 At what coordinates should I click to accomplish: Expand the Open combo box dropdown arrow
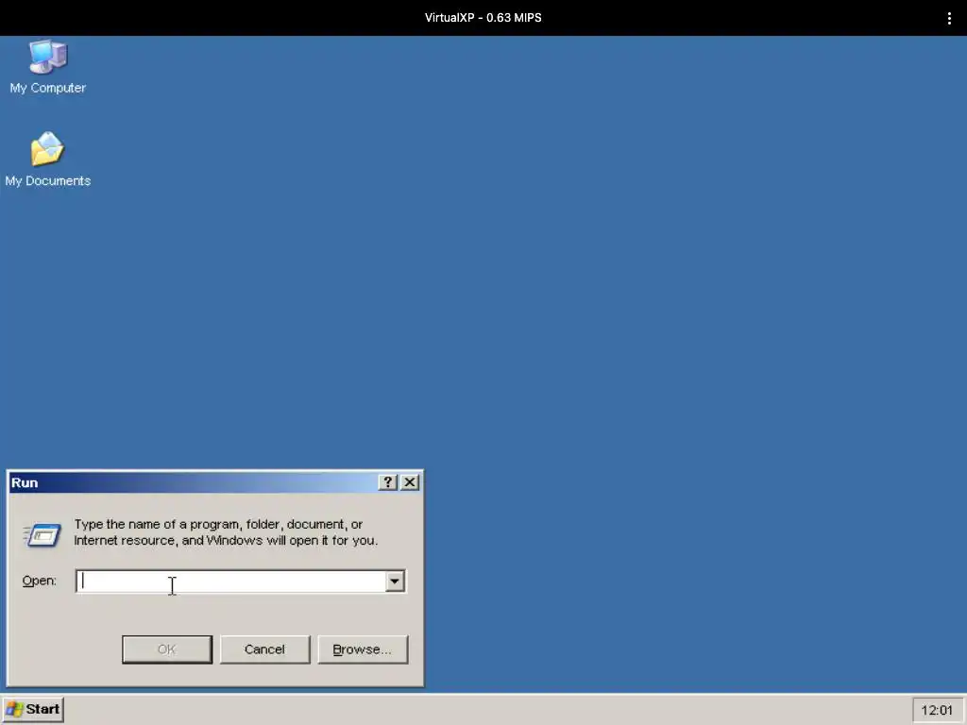(x=395, y=581)
